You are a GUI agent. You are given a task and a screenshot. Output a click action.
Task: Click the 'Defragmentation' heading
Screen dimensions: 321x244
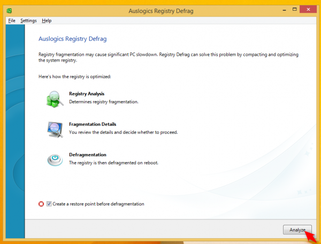pos(88,155)
